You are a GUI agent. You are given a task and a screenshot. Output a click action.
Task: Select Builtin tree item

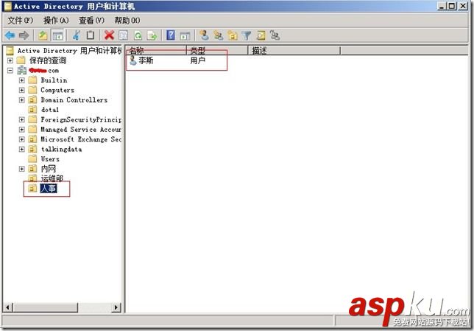pyautogui.click(x=54, y=80)
